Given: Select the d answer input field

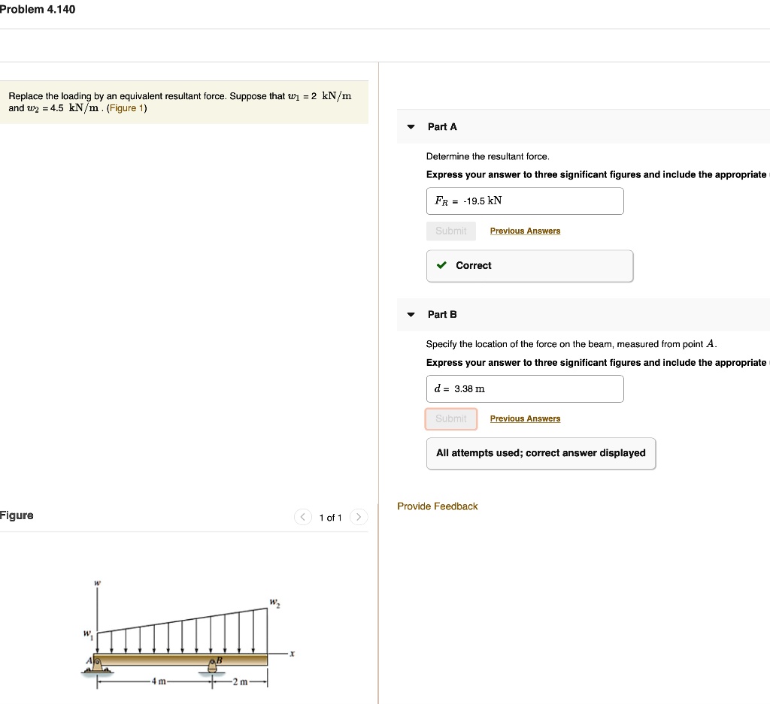Looking at the screenshot, I should point(525,388).
